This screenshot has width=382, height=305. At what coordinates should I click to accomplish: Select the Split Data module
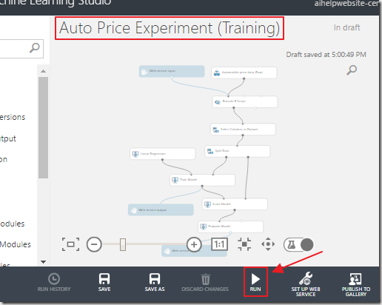[x=238, y=151]
